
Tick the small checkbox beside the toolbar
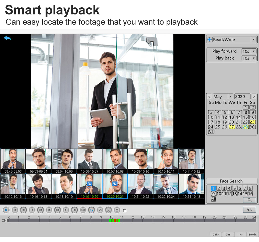tap(125, 211)
